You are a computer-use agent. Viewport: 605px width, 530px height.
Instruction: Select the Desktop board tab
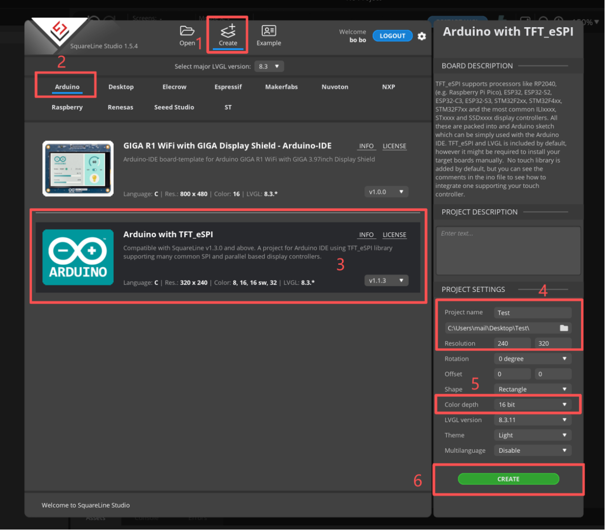(x=121, y=87)
